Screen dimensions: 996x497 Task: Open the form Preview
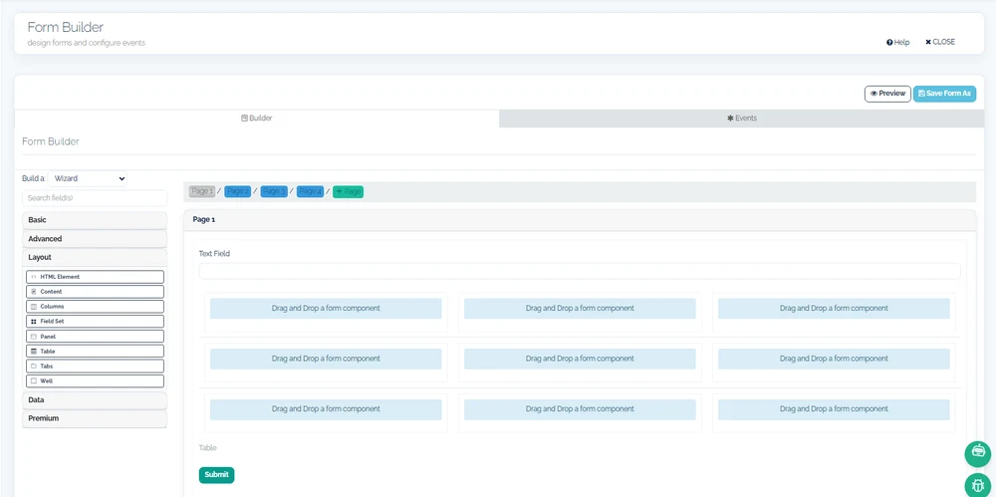887,94
